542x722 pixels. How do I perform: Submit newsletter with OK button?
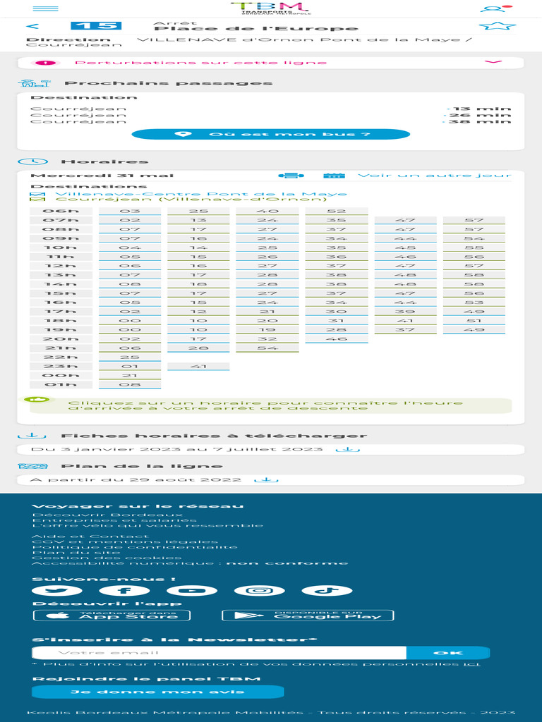448,653
